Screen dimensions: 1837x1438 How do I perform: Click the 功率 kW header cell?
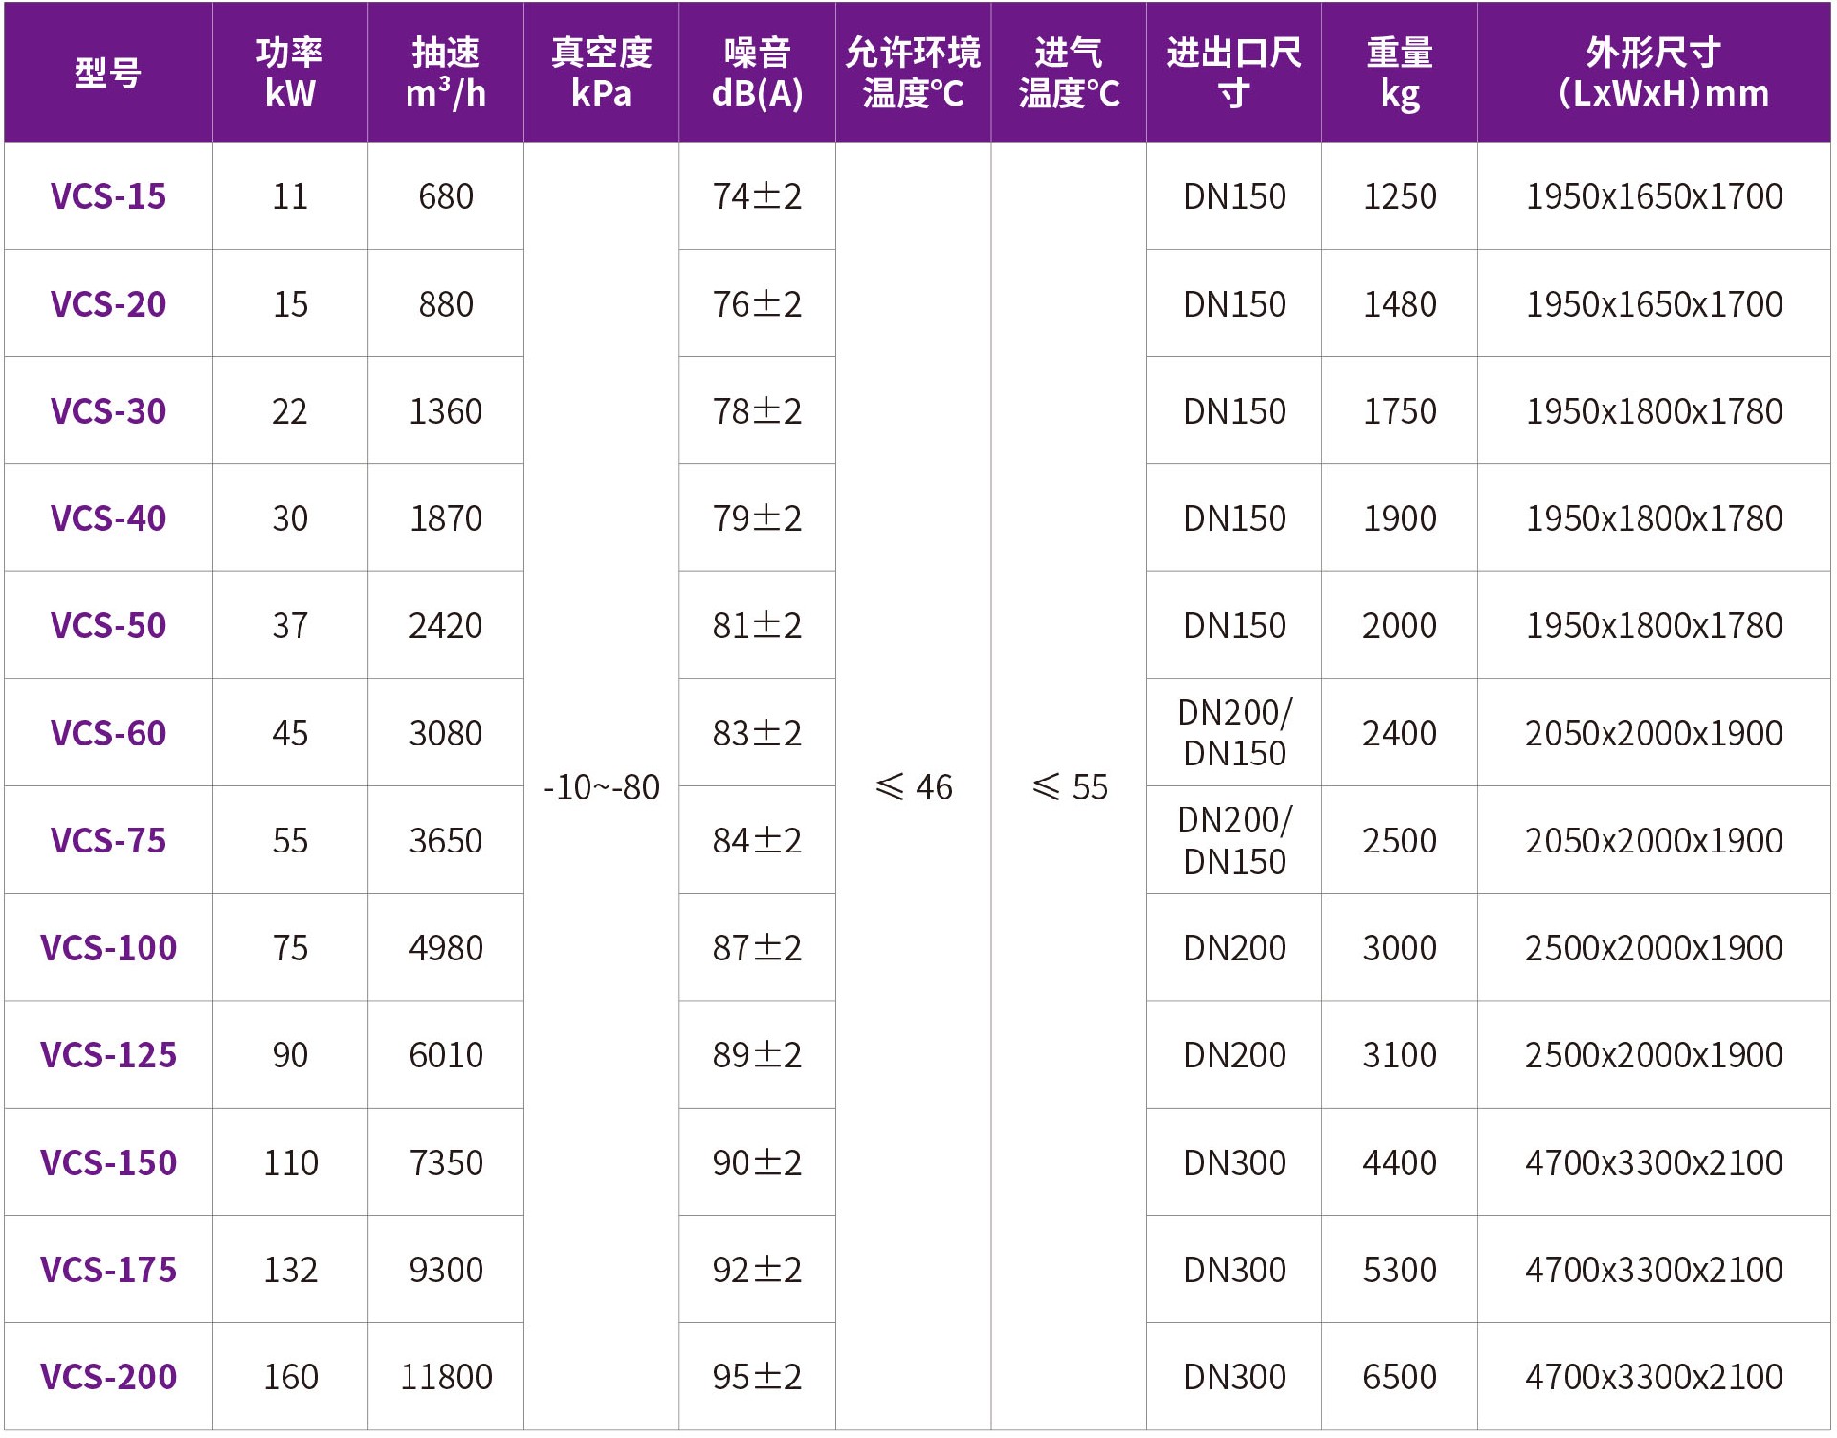click(290, 73)
